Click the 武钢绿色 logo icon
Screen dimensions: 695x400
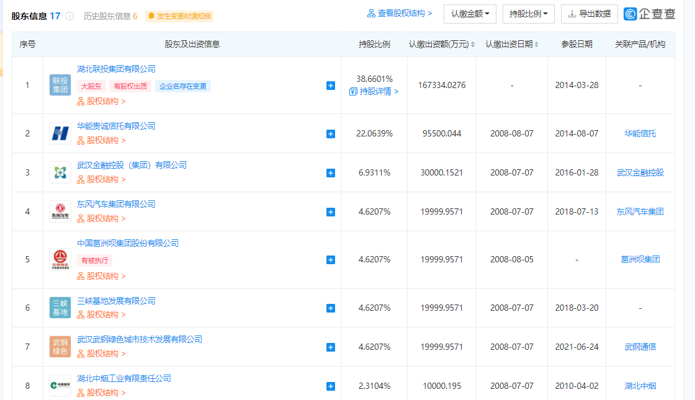60,347
